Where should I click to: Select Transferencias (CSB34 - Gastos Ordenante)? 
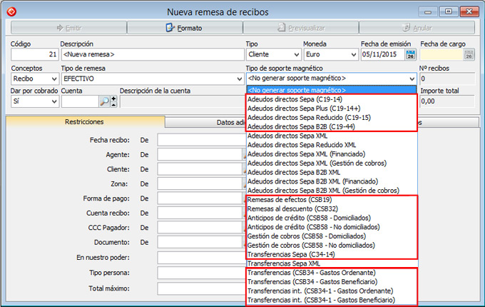[311, 273]
